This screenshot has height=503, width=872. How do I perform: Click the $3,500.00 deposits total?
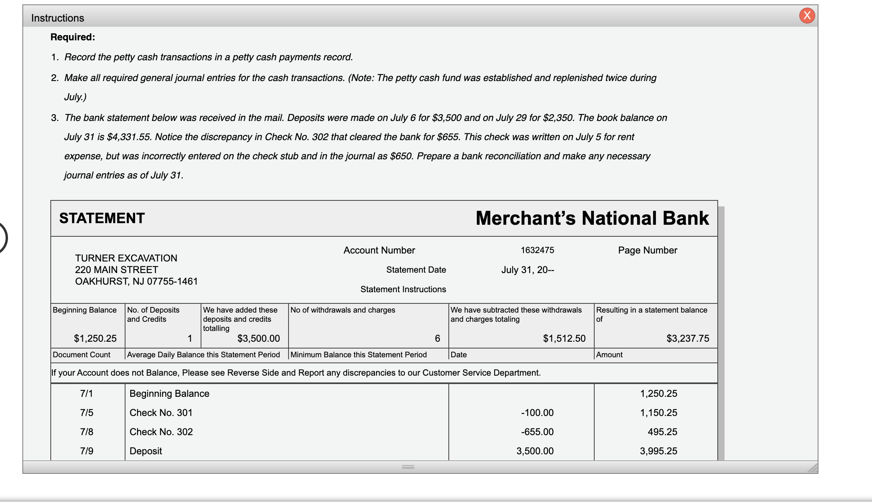pos(259,339)
